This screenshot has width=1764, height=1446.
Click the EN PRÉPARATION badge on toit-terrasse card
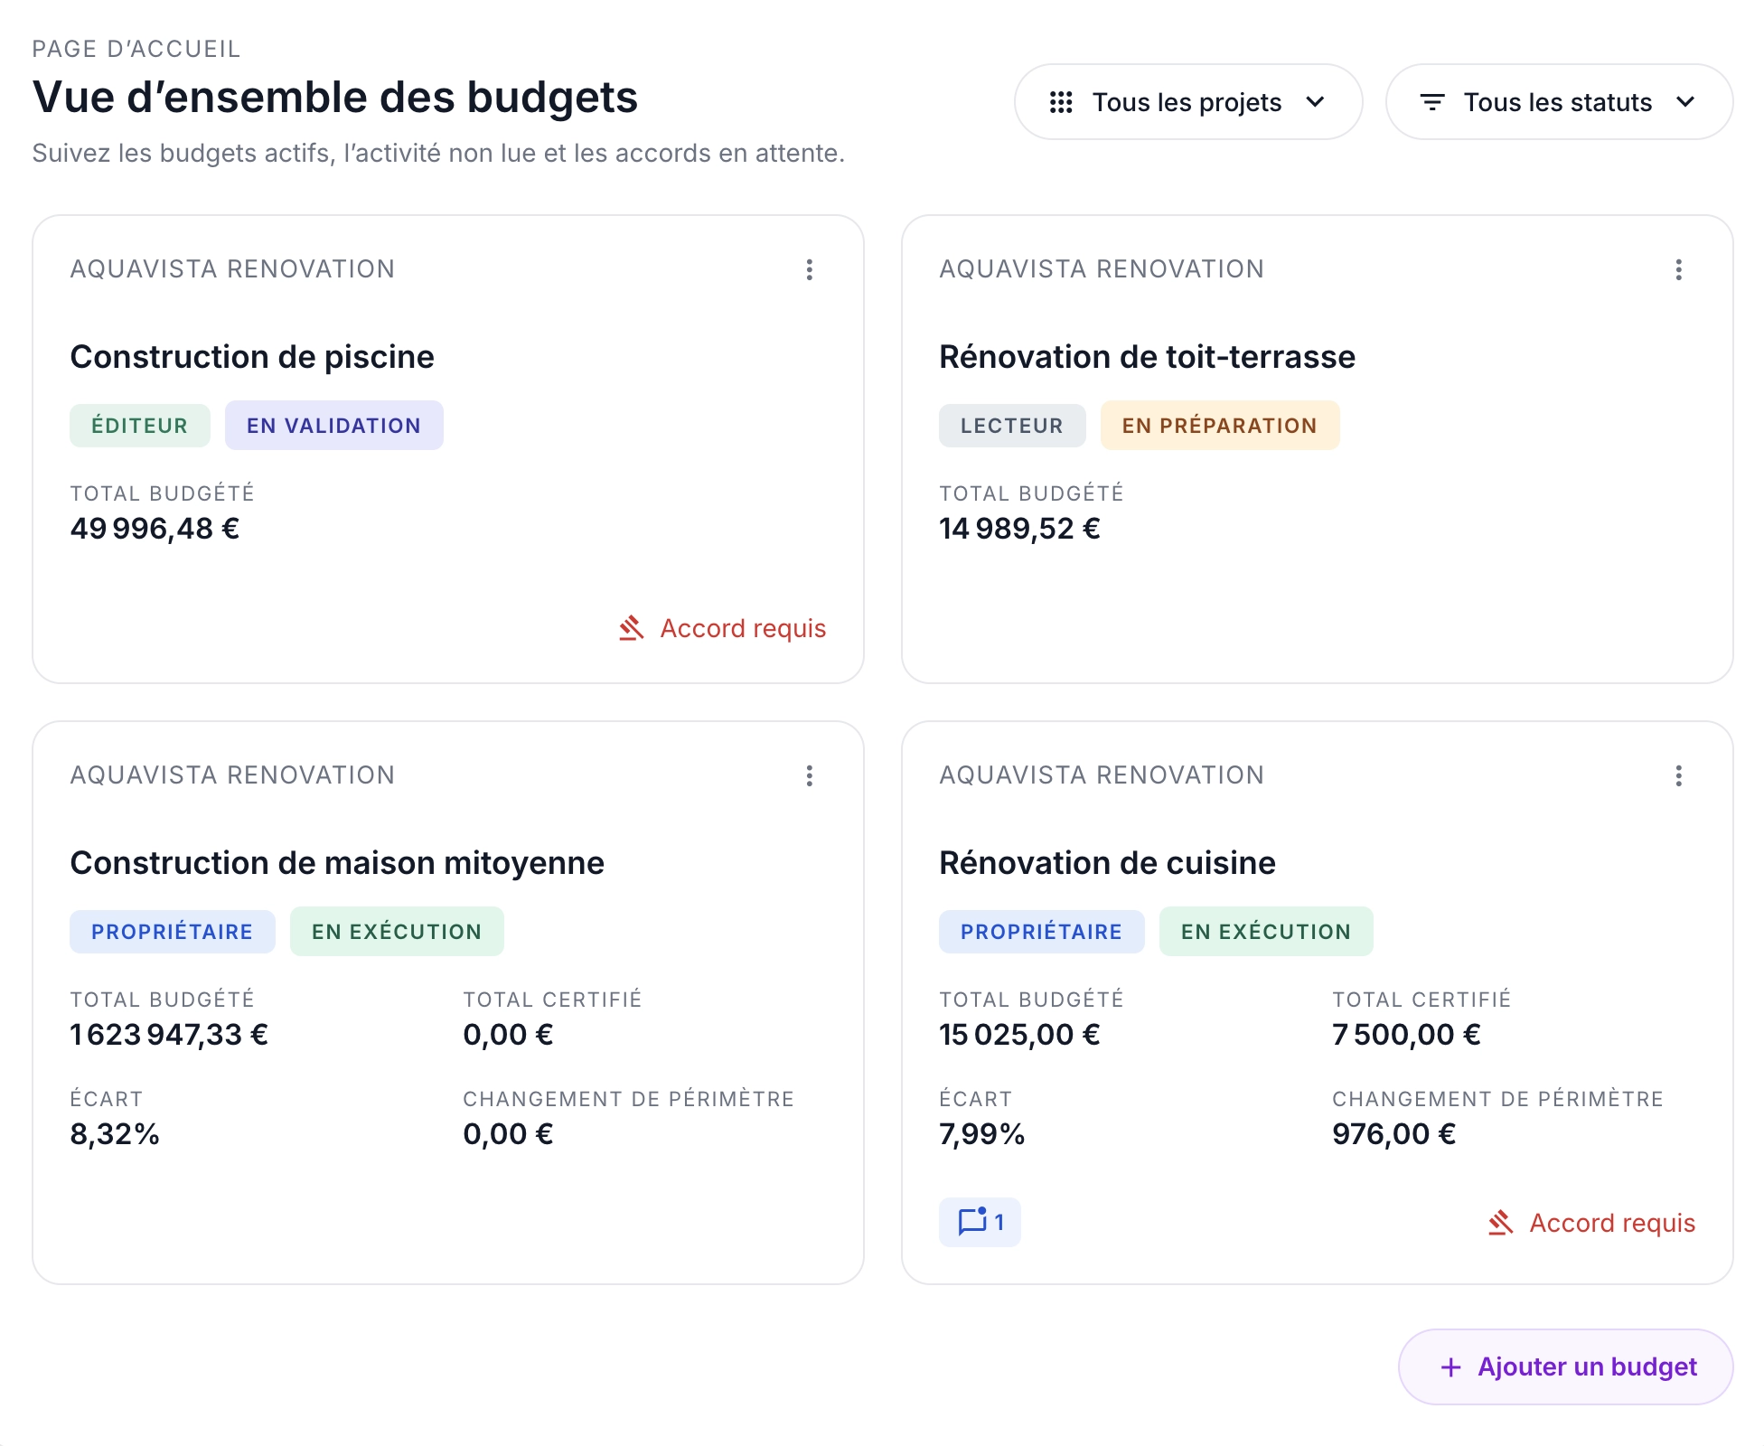coord(1219,425)
